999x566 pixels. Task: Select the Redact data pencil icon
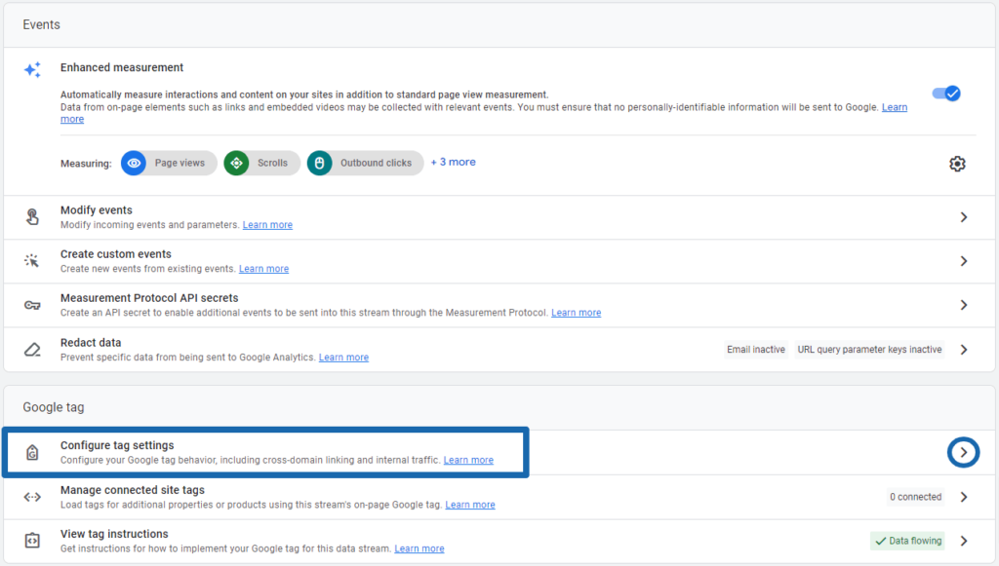click(32, 348)
